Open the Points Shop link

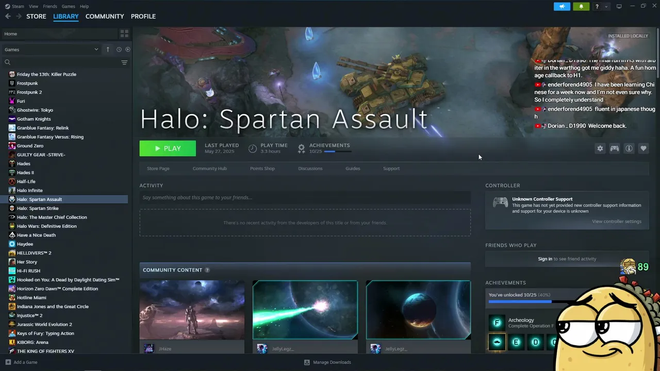click(262, 168)
